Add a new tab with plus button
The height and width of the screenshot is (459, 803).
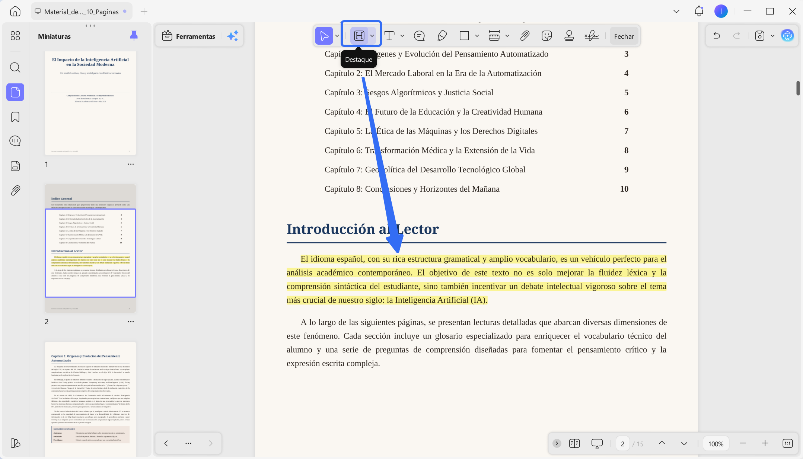click(x=144, y=12)
